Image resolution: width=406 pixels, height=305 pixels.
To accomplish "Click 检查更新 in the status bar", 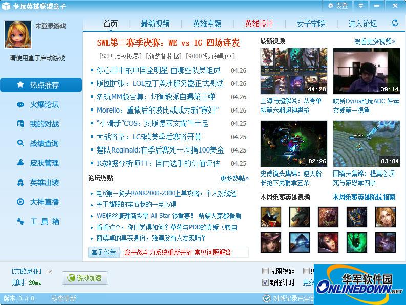I will pos(63,298).
